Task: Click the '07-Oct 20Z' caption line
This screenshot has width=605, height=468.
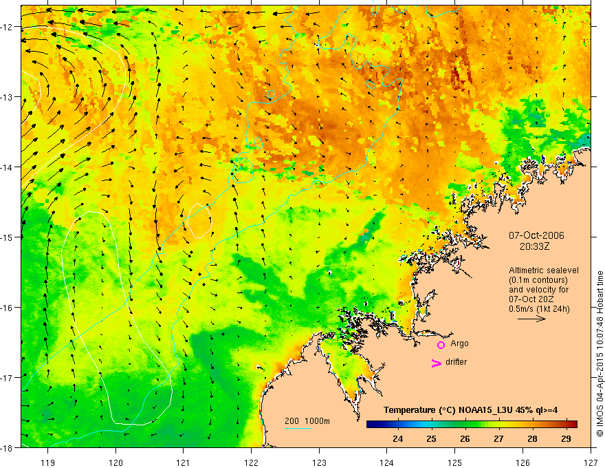Action: [531, 299]
